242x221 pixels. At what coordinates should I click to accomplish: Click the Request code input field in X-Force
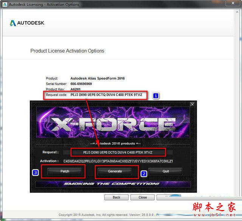coord(118,153)
